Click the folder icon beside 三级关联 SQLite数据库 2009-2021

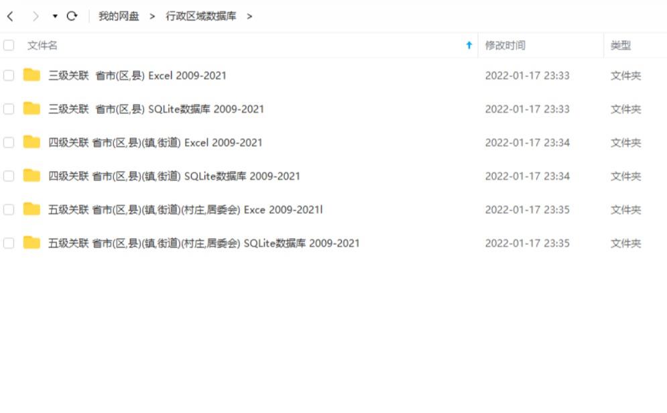(x=29, y=109)
